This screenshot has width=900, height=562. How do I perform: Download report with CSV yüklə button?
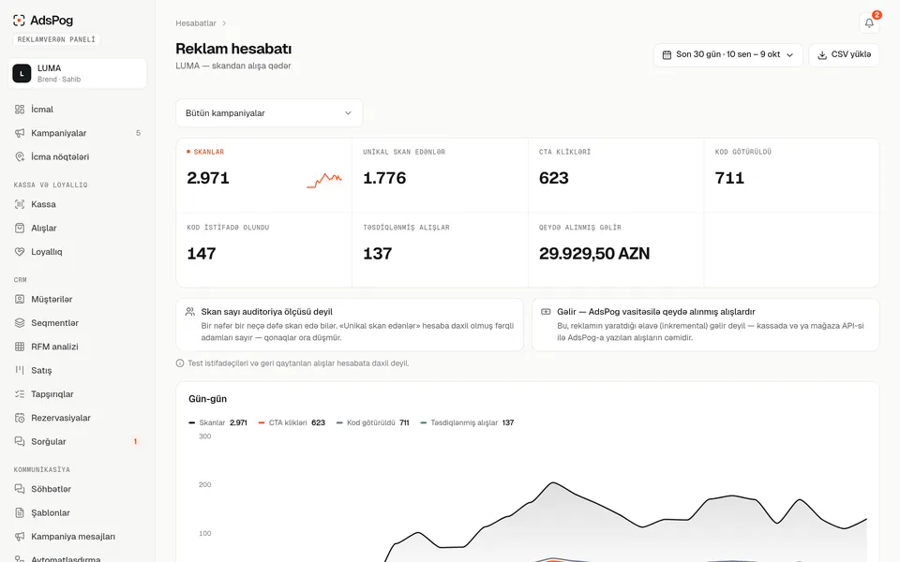click(844, 55)
